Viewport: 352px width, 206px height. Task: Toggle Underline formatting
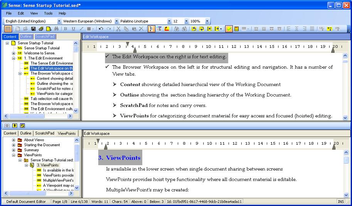click(x=73, y=29)
